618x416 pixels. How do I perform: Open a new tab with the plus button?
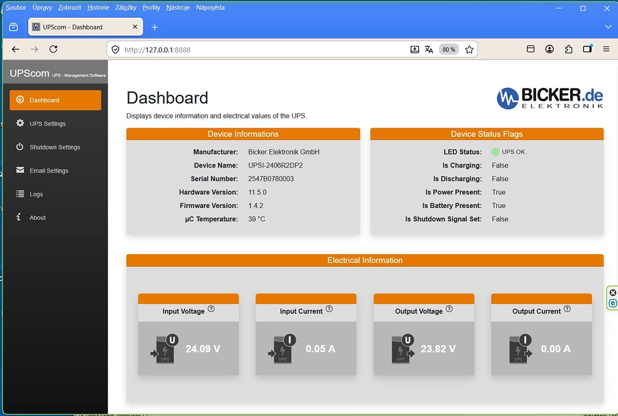[154, 27]
